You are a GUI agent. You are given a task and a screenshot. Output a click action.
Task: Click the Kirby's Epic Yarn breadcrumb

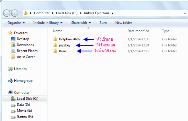[97, 13]
